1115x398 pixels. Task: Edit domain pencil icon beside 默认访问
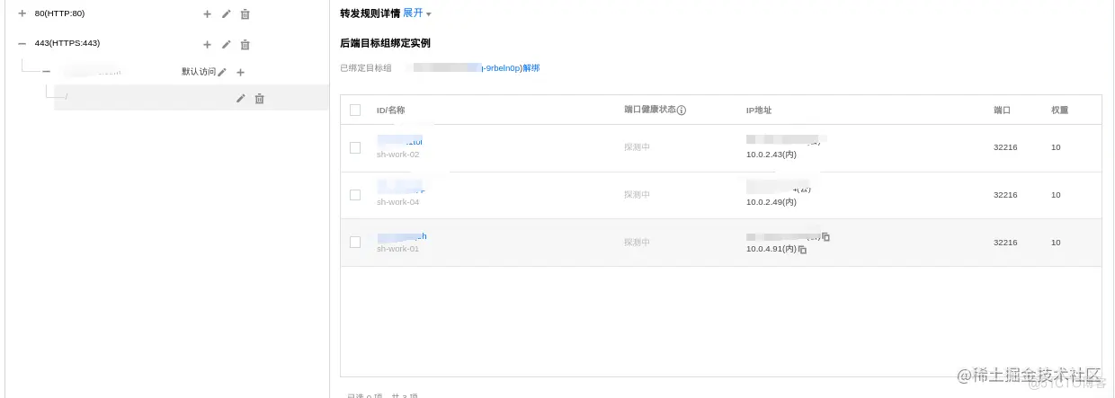pyautogui.click(x=222, y=72)
